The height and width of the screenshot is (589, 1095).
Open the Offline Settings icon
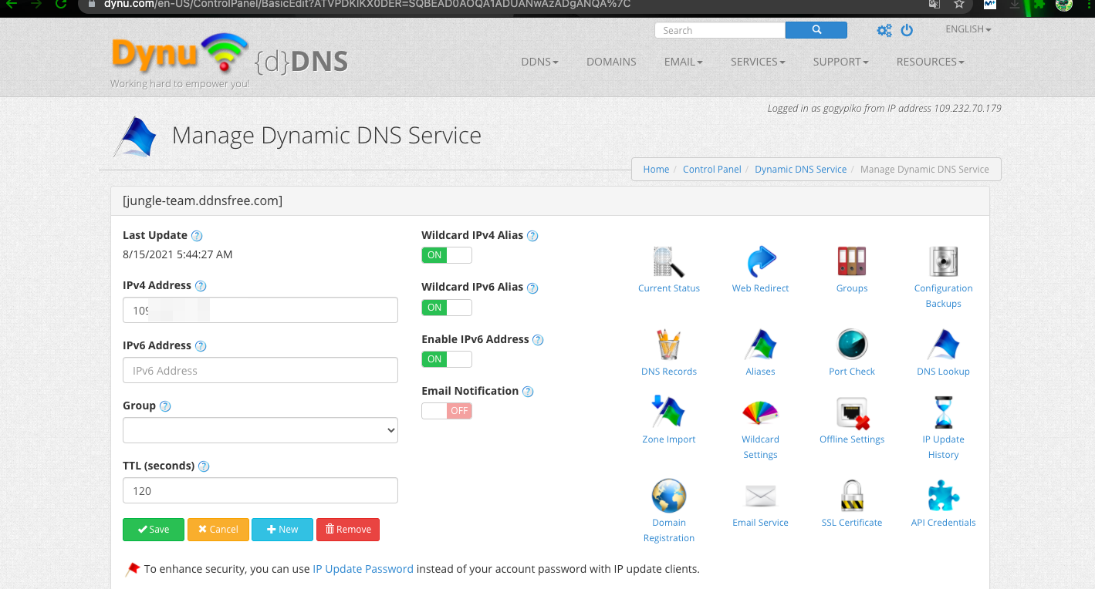pos(852,413)
